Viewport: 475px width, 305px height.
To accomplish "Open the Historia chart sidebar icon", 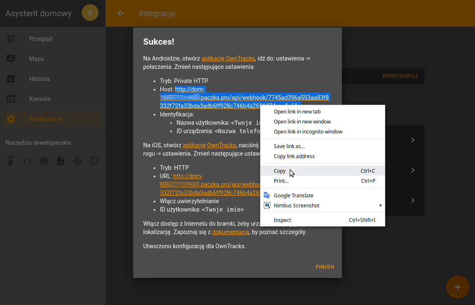I will click(x=11, y=79).
